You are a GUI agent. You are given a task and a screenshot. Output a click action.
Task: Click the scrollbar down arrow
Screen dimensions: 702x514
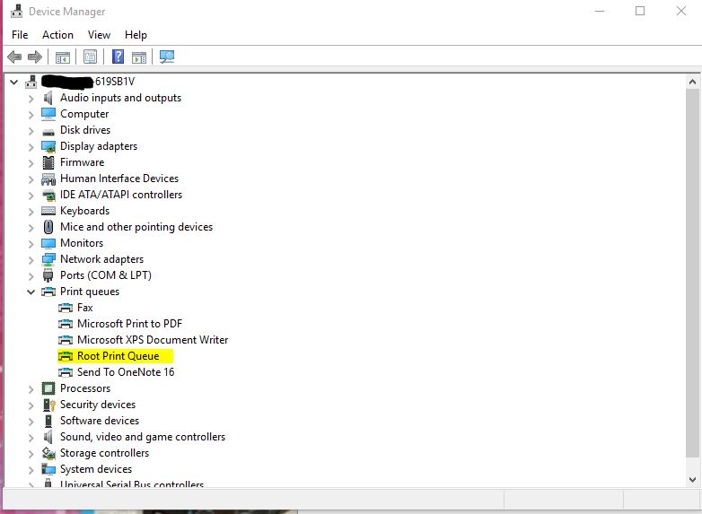click(692, 480)
